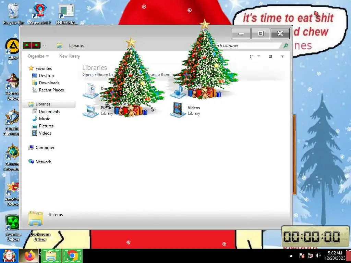Click the Libraries heading text
The width and height of the screenshot is (351, 263).
[x=95, y=67]
